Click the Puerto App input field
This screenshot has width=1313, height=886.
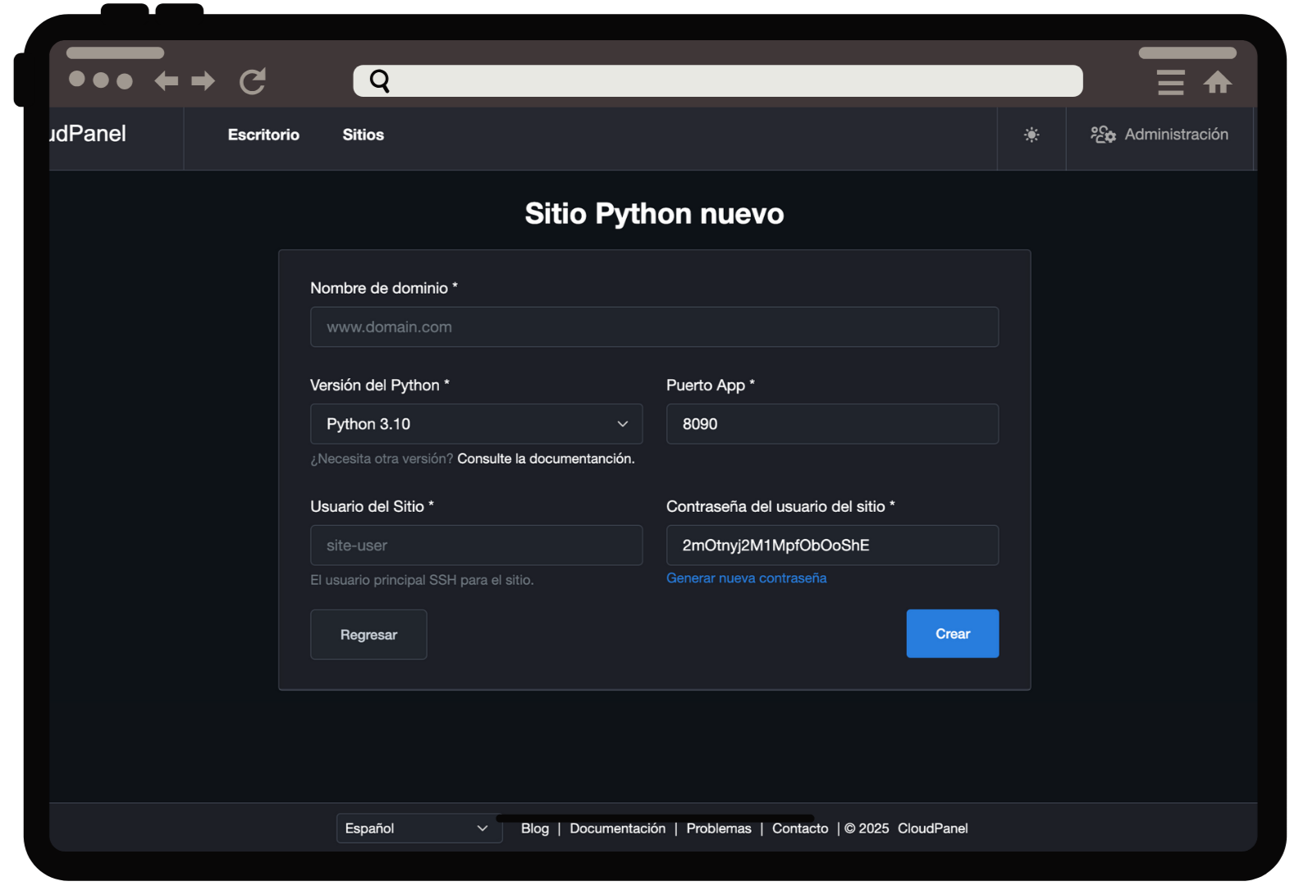pyautogui.click(x=832, y=424)
